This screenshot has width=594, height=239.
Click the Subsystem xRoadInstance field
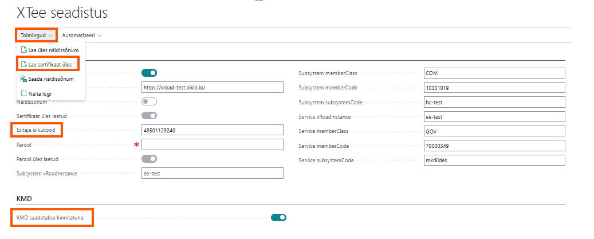pos(213,173)
